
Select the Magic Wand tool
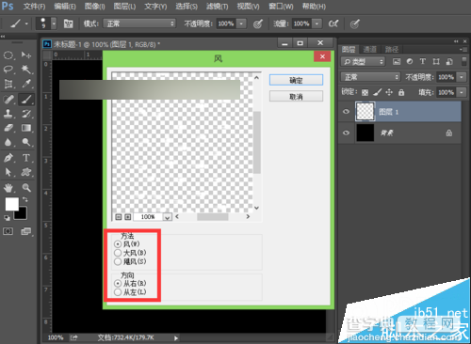point(26,69)
